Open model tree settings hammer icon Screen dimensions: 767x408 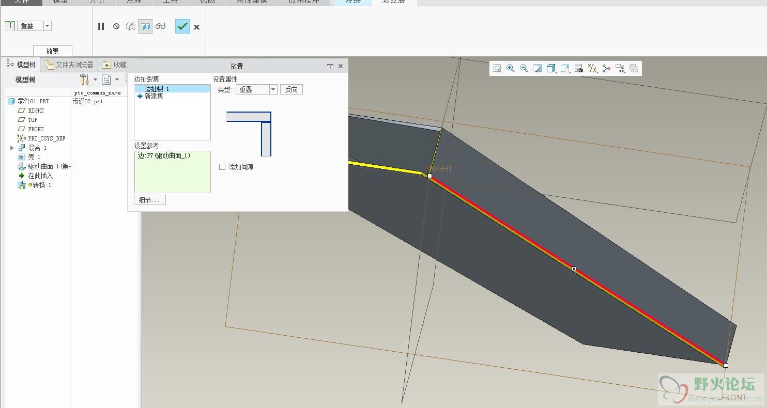tap(84, 80)
